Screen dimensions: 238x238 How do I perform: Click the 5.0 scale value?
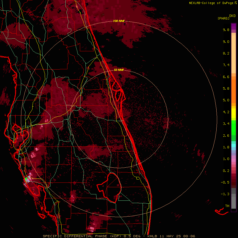point(226,100)
